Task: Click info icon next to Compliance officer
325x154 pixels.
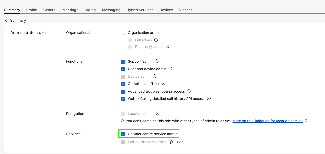Action: (164, 83)
